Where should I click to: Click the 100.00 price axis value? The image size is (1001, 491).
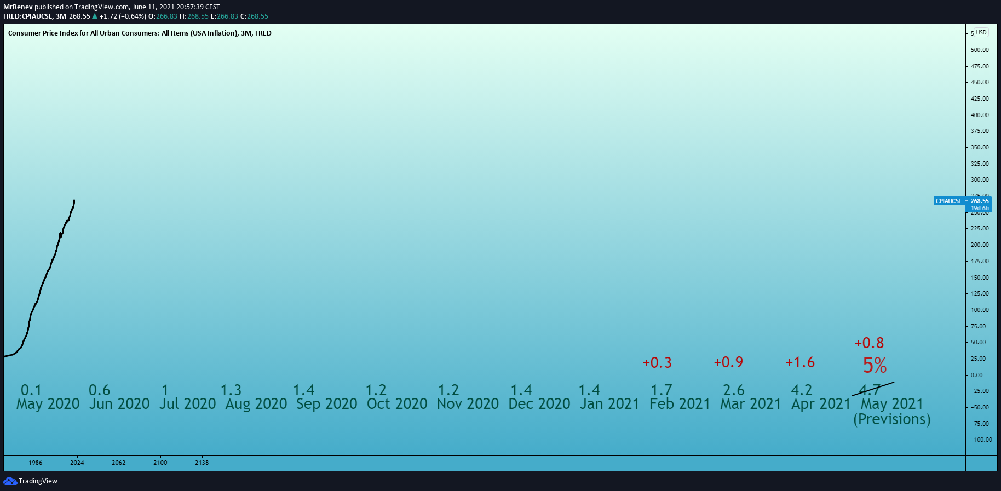(980, 310)
